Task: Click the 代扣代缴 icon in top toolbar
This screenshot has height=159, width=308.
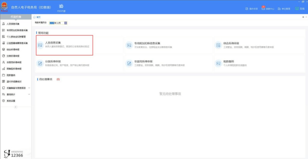Action: [61, 6]
